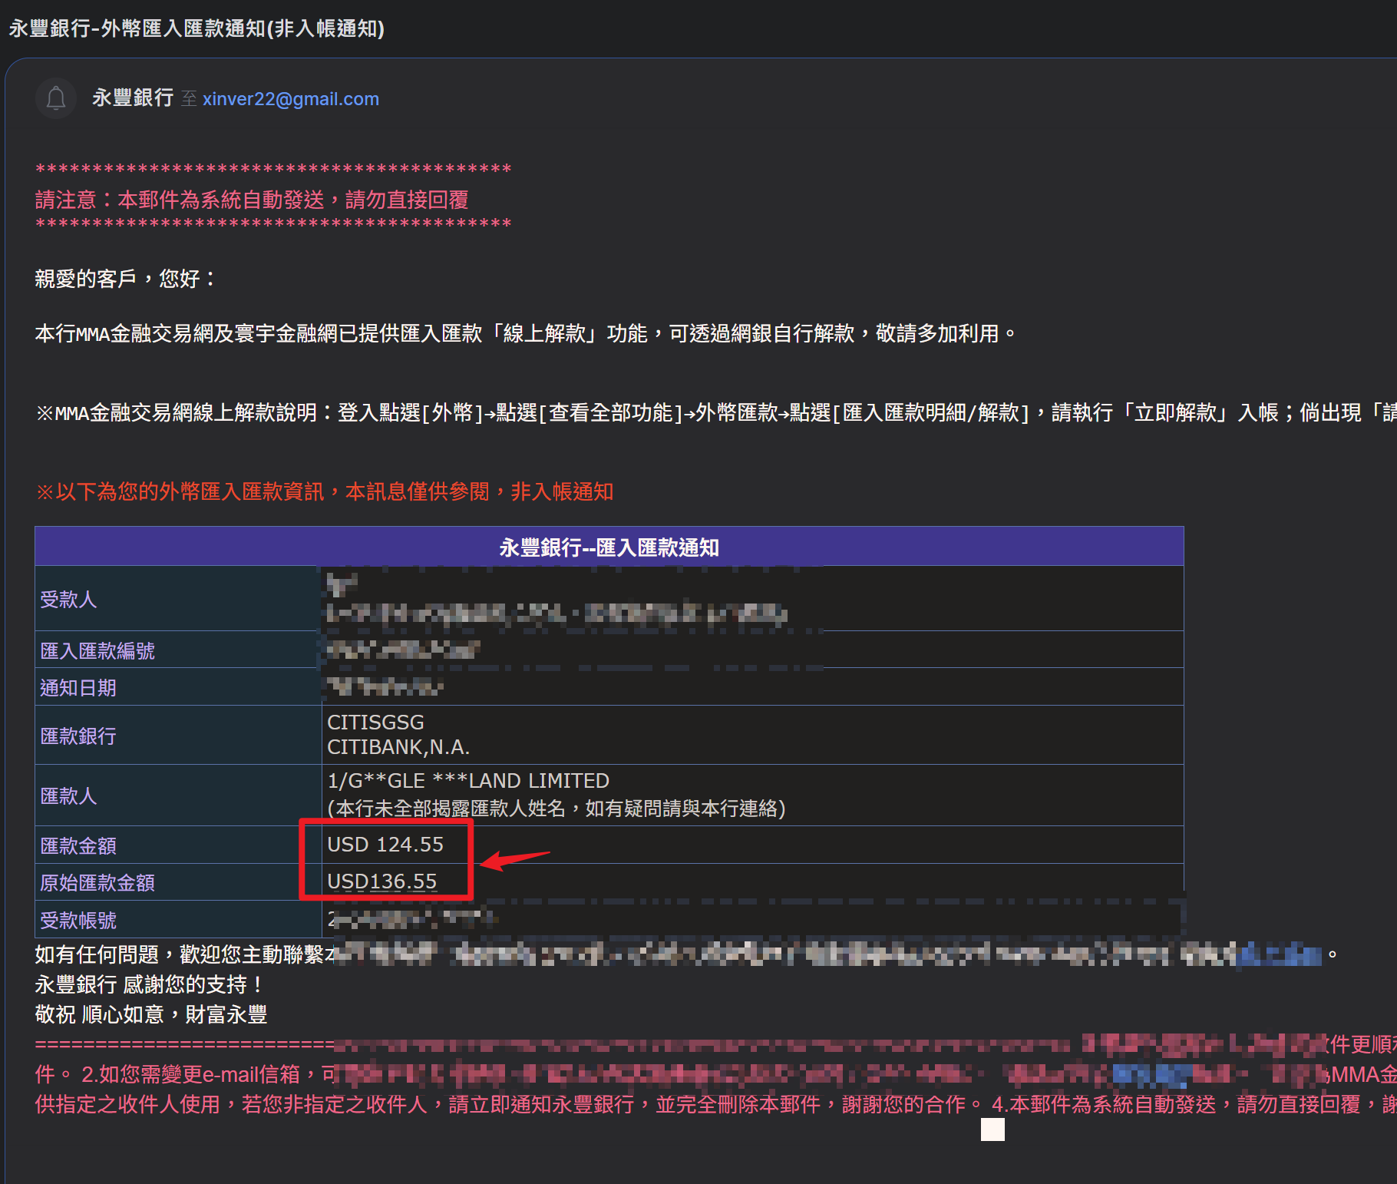Image resolution: width=1397 pixels, height=1184 pixels.
Task: Click the original amount USD136.55
Action: click(x=381, y=881)
